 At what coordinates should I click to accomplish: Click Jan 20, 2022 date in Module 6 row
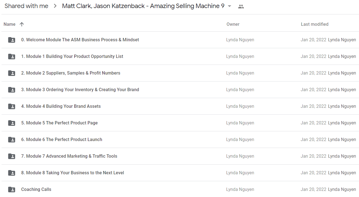[314, 140]
